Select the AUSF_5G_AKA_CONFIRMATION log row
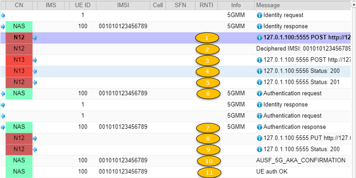This screenshot has width=356, height=178. pos(176,161)
